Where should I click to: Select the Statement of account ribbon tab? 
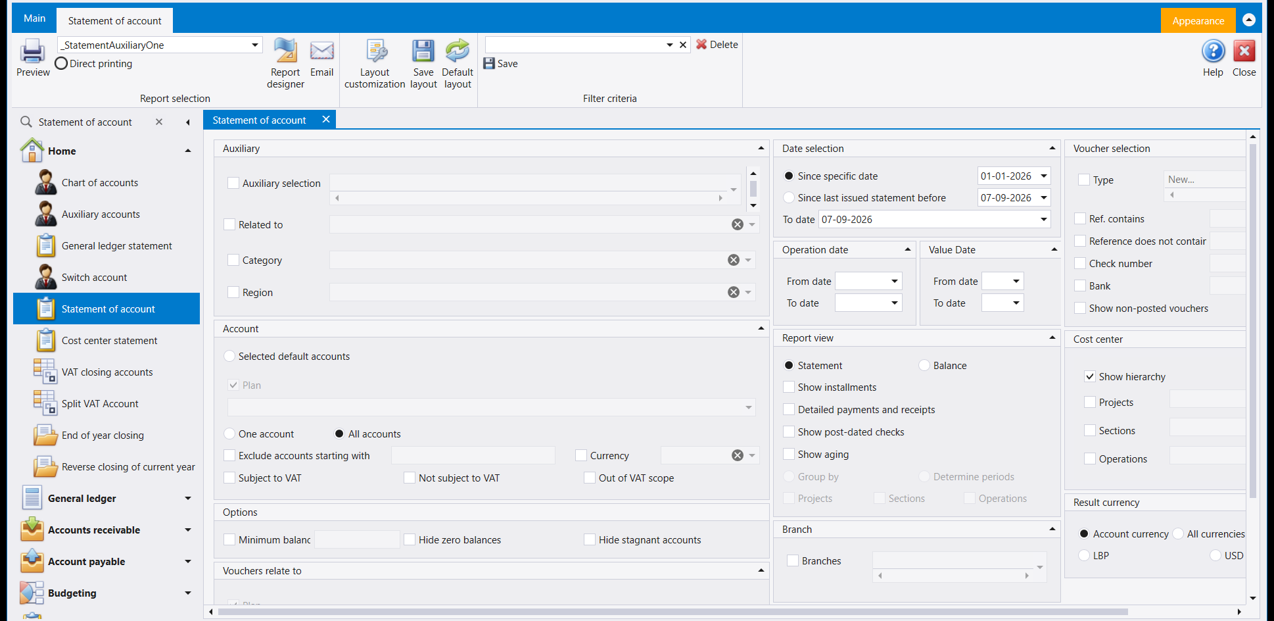(114, 20)
